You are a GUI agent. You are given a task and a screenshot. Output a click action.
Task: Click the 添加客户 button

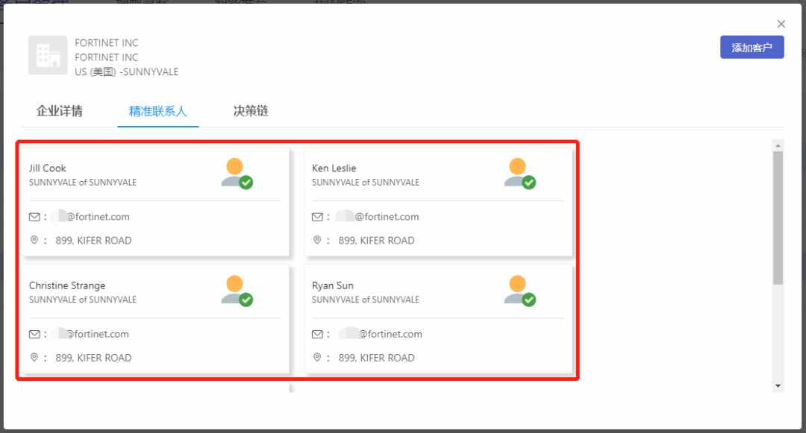pyautogui.click(x=752, y=47)
